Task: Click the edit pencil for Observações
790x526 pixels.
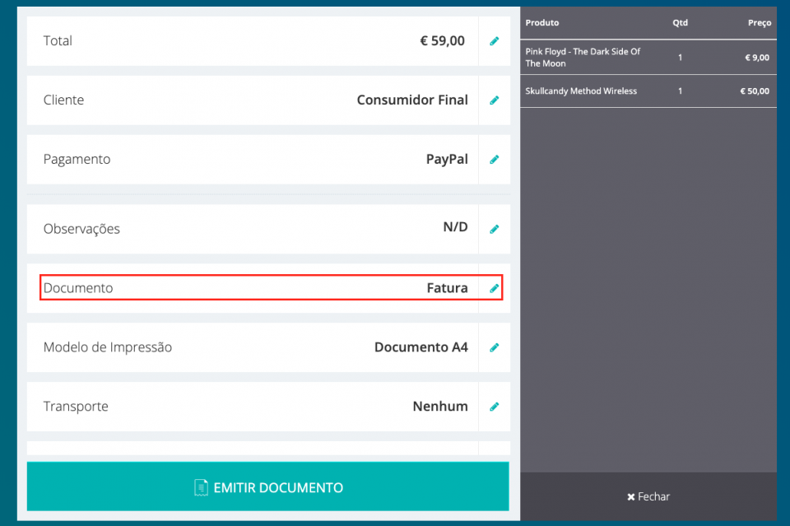Action: click(494, 230)
